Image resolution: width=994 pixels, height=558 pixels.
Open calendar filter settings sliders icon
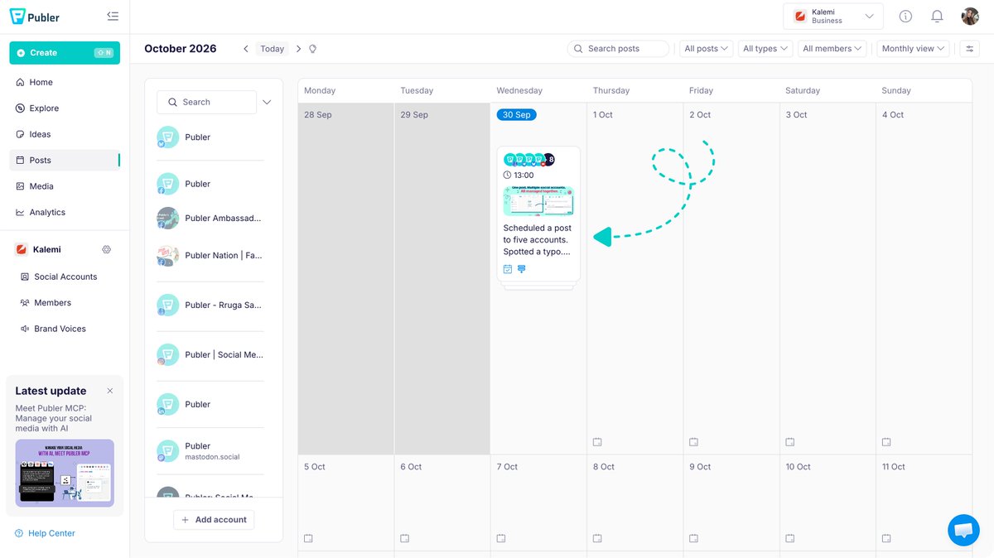(x=969, y=49)
